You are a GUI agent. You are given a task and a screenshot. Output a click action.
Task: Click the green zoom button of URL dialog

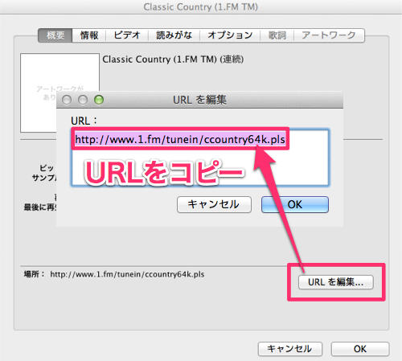(99, 100)
